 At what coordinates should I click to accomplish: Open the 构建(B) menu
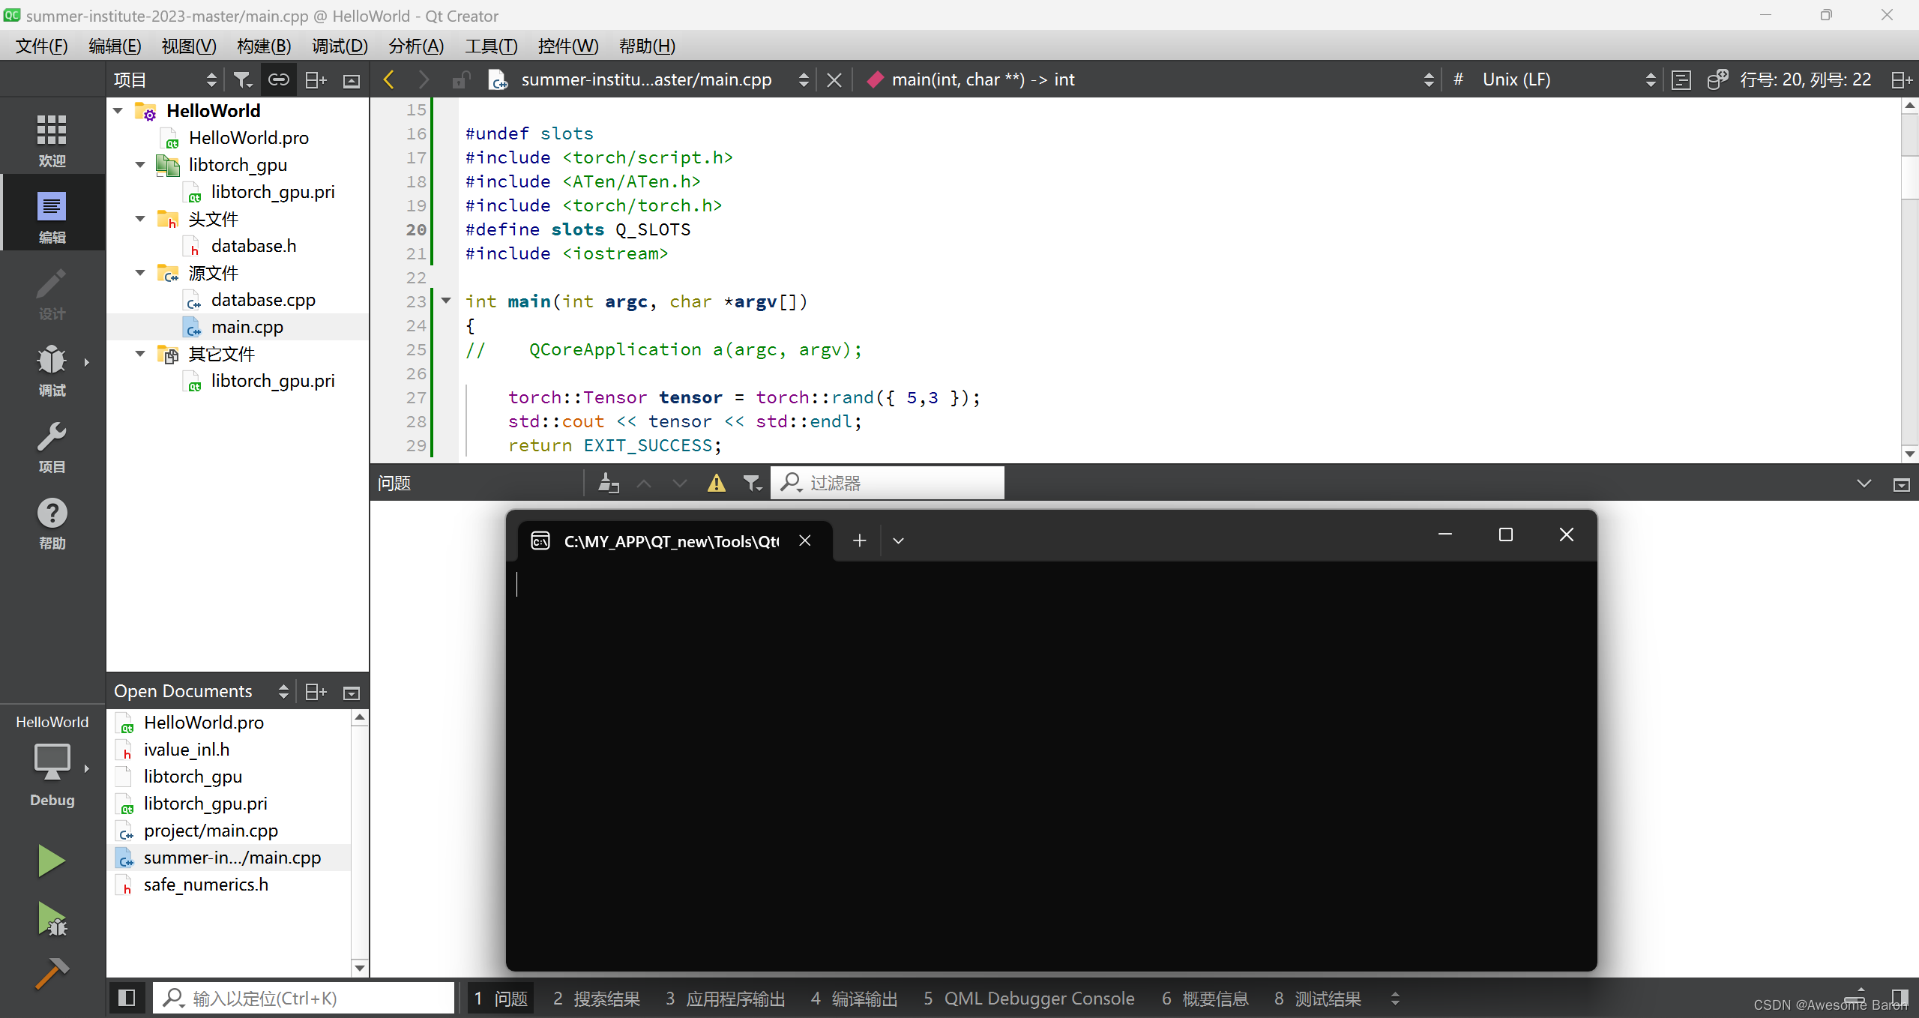point(263,46)
